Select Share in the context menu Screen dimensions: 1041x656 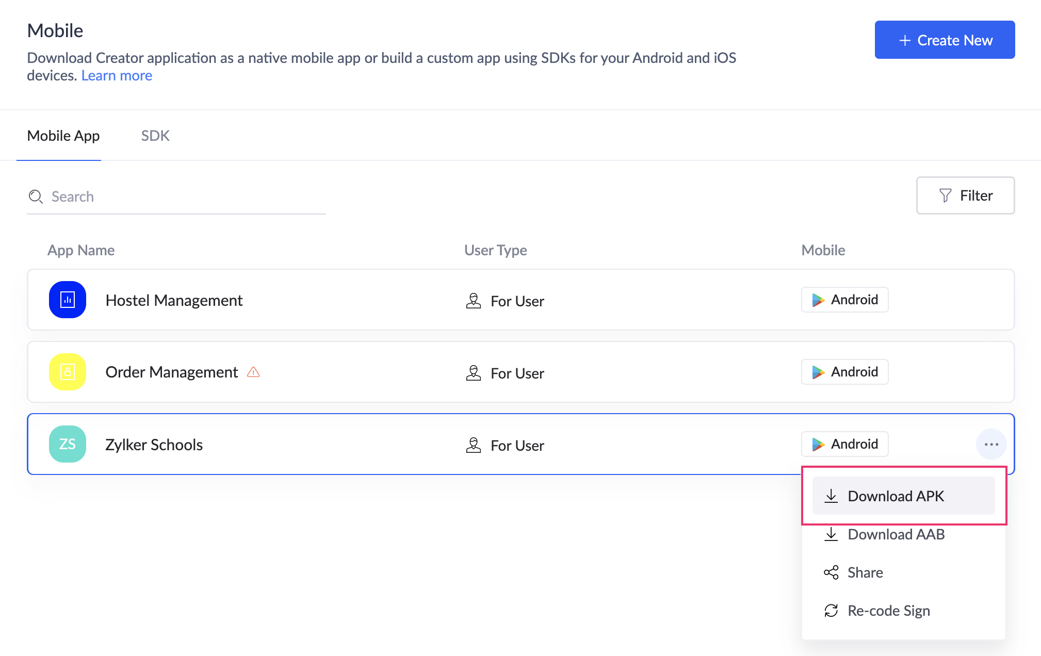pos(865,572)
